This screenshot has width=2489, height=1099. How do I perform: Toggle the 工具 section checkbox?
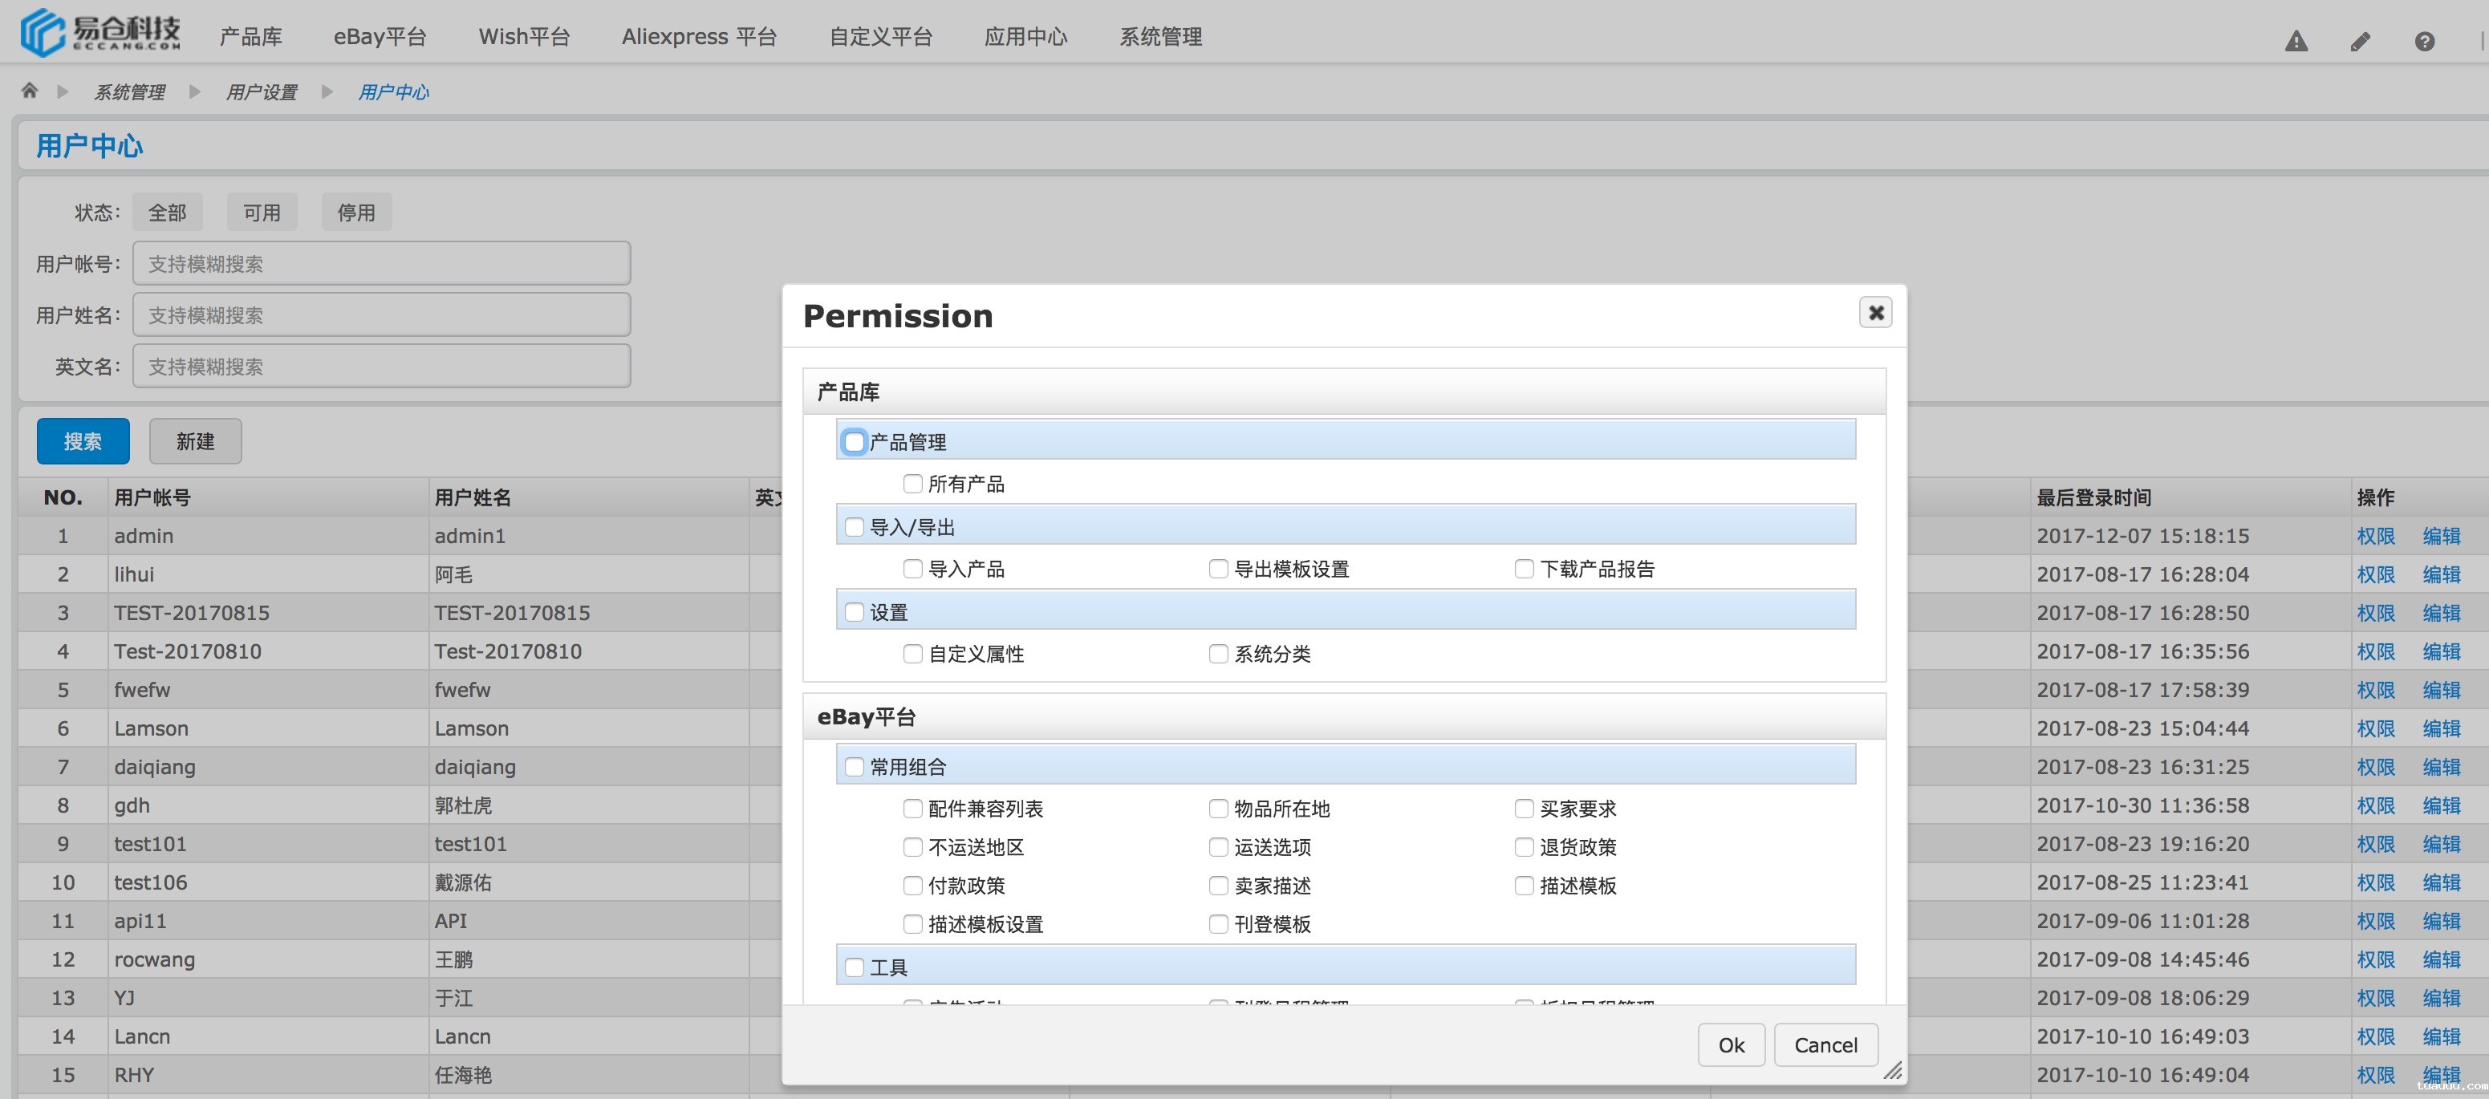(x=855, y=967)
